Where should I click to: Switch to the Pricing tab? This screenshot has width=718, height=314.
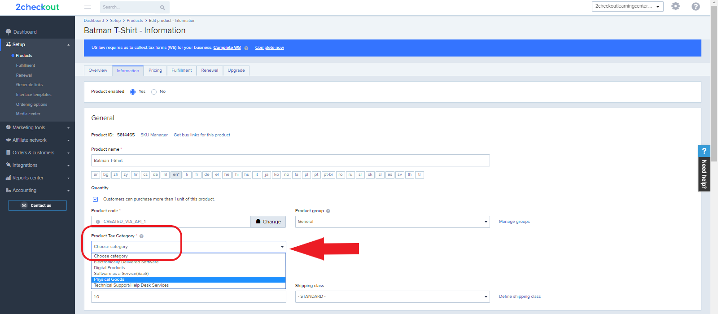point(155,70)
